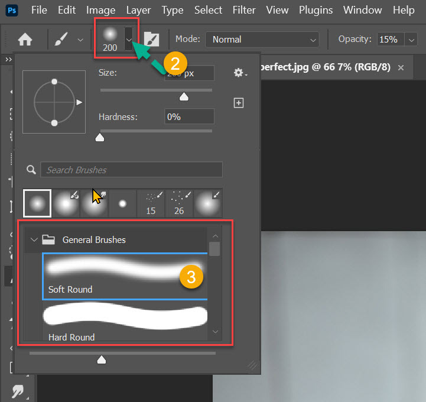Screen dimensions: 426x402
Task: Click the brush search magnifier icon
Action: [x=31, y=170]
